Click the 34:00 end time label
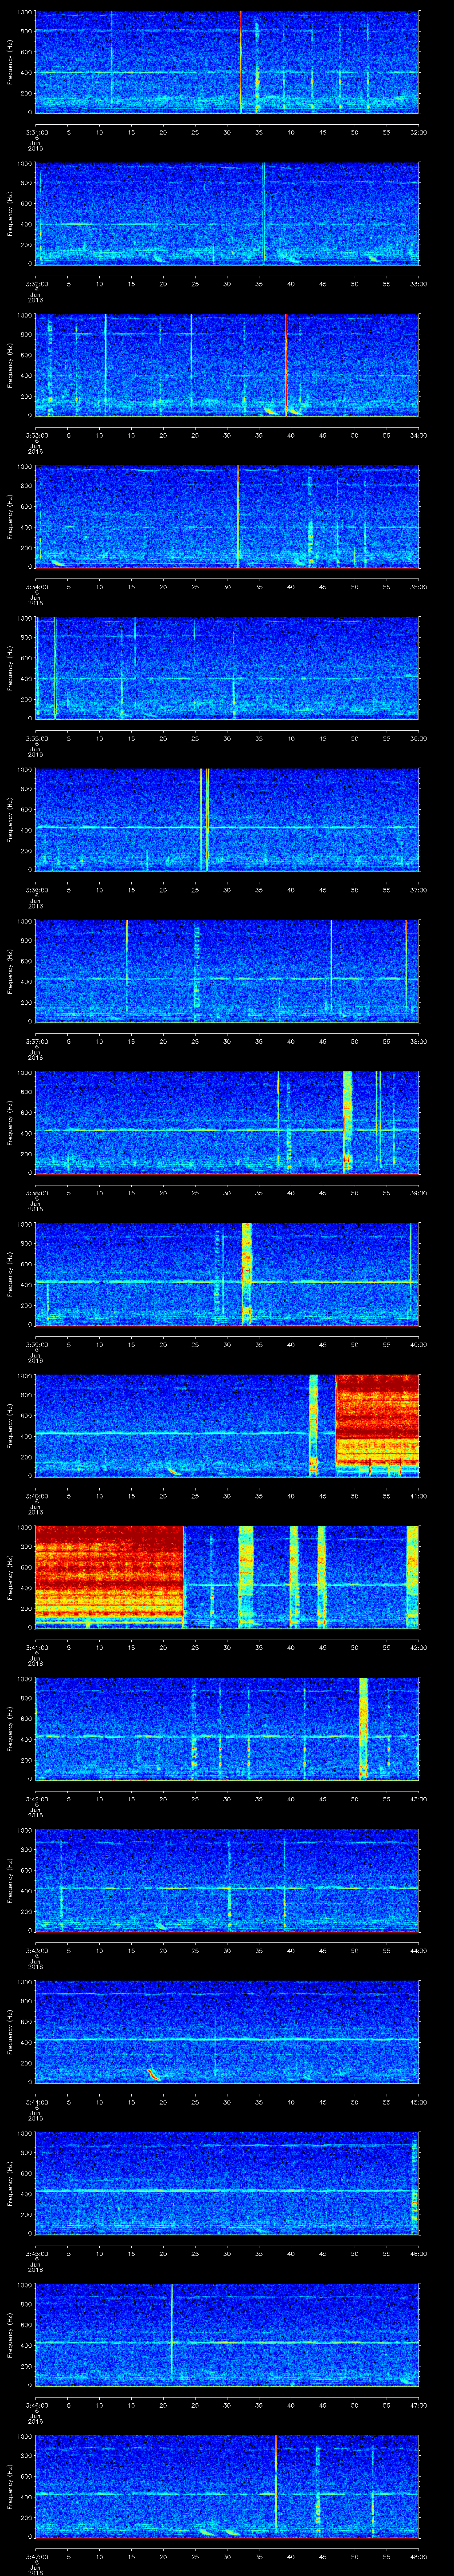The image size is (454, 2576). [418, 435]
